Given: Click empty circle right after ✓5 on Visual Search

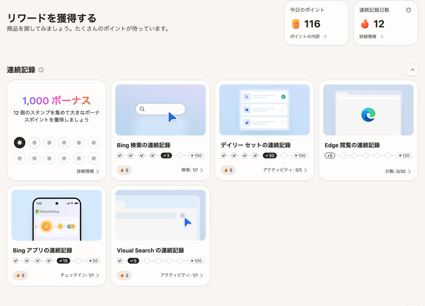Looking at the screenshot, I should click(147, 261).
